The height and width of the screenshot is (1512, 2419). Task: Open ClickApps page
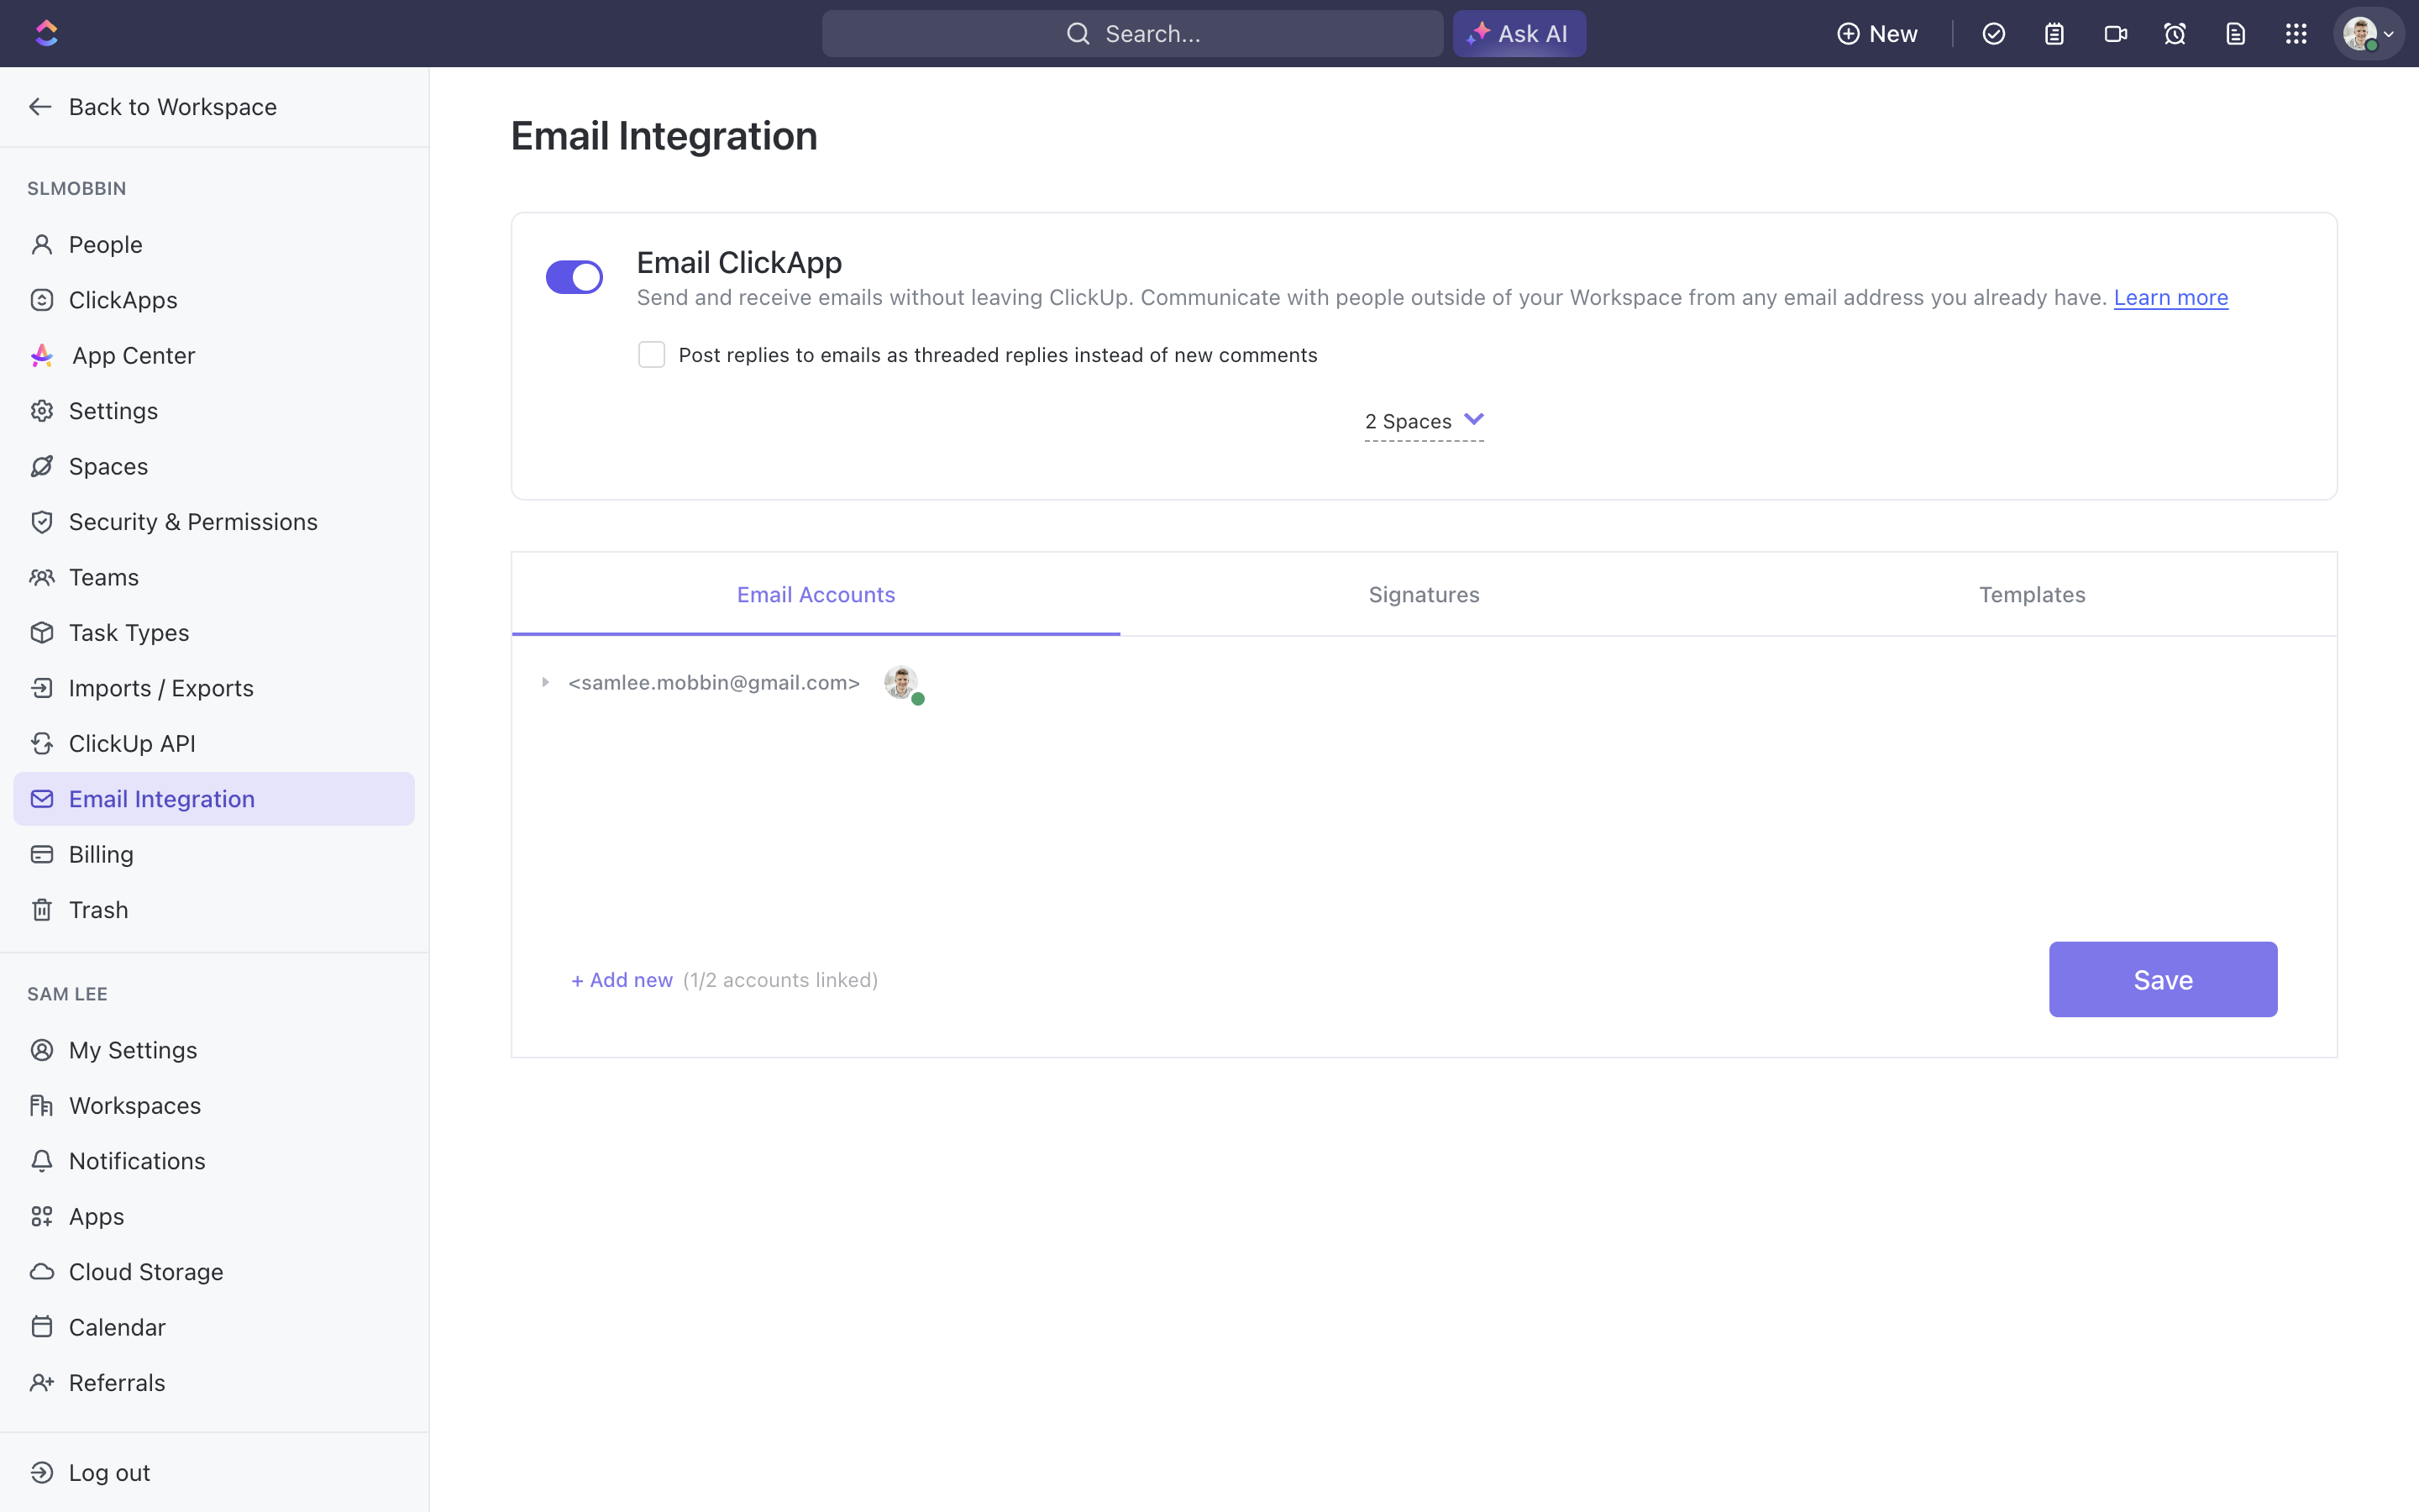214,300
